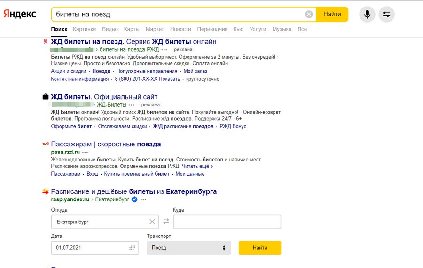Click the verified checkmark badge near rasp.yandex.ru
The image size is (423, 268).
pyautogui.click(x=134, y=199)
